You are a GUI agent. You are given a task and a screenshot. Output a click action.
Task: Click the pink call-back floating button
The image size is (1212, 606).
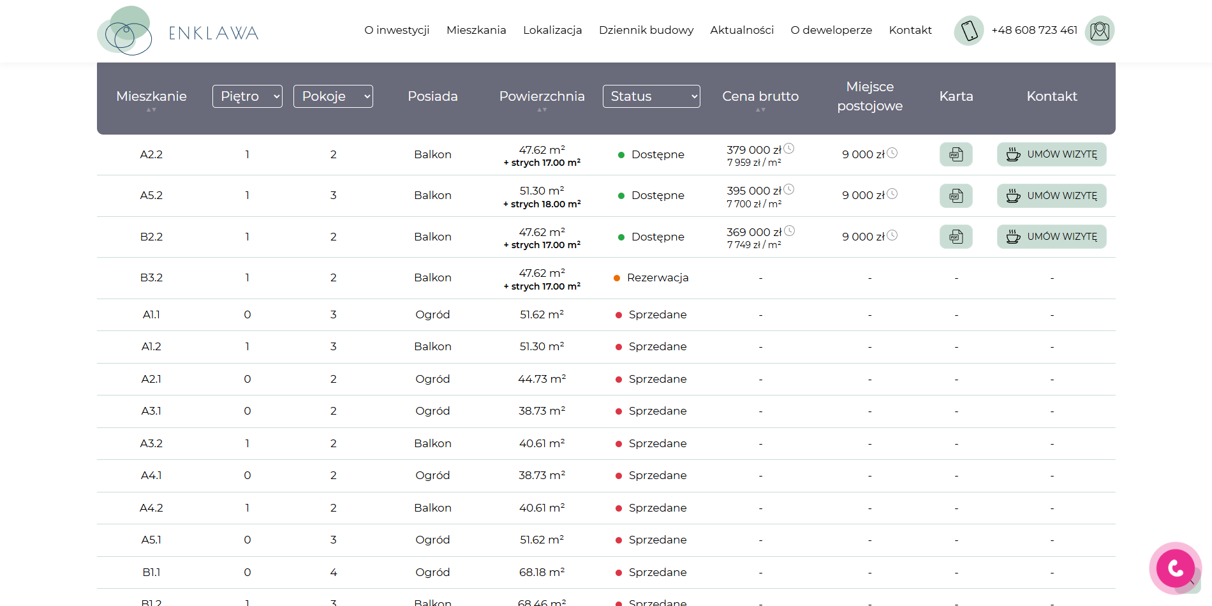point(1175,568)
